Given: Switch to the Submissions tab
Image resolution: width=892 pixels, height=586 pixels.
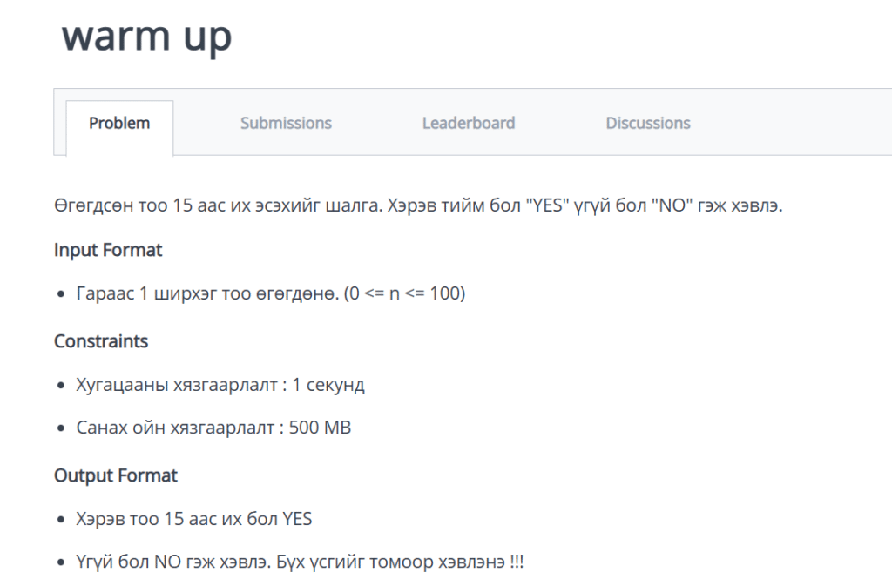Looking at the screenshot, I should tap(286, 124).
